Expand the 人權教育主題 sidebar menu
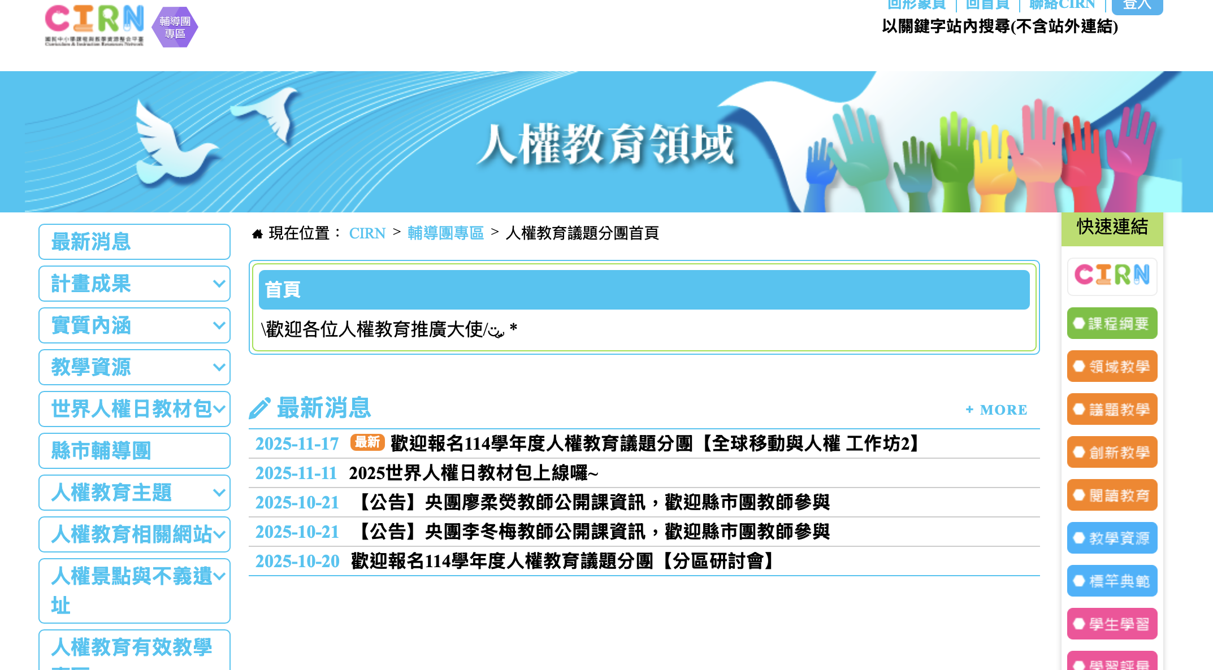 click(135, 493)
